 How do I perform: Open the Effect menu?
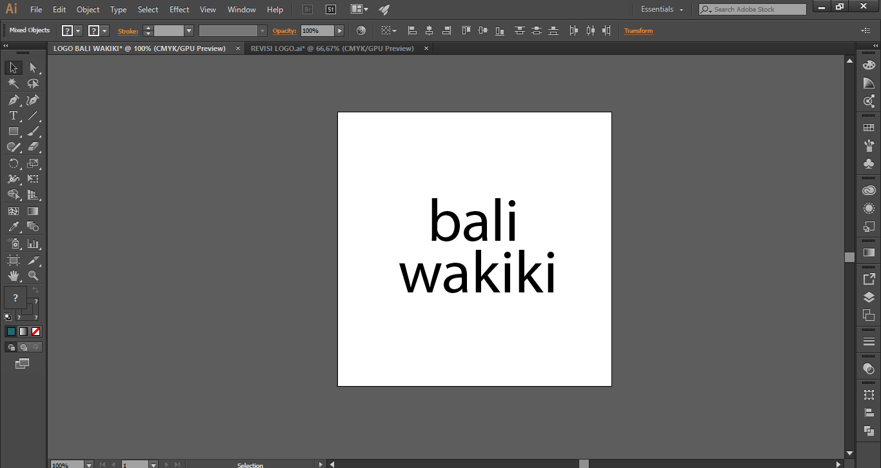pyautogui.click(x=179, y=10)
